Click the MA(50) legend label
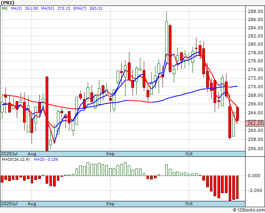 click(x=48, y=9)
